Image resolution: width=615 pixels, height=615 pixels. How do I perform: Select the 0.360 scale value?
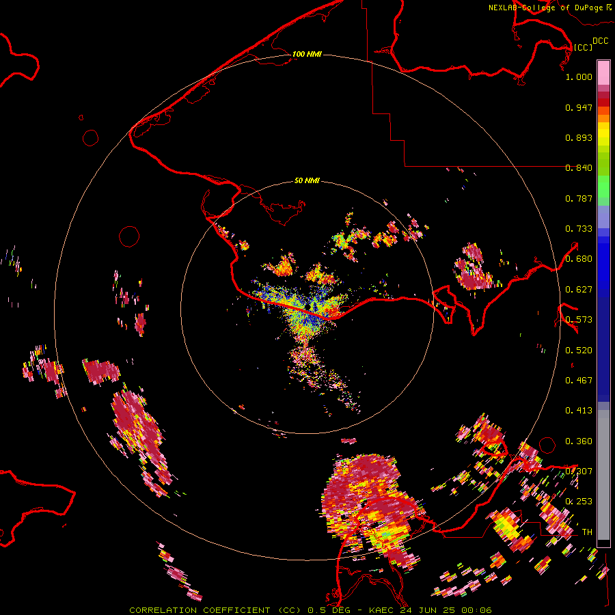[x=579, y=441]
